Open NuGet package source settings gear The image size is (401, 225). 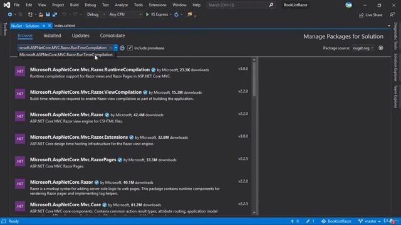[381, 48]
